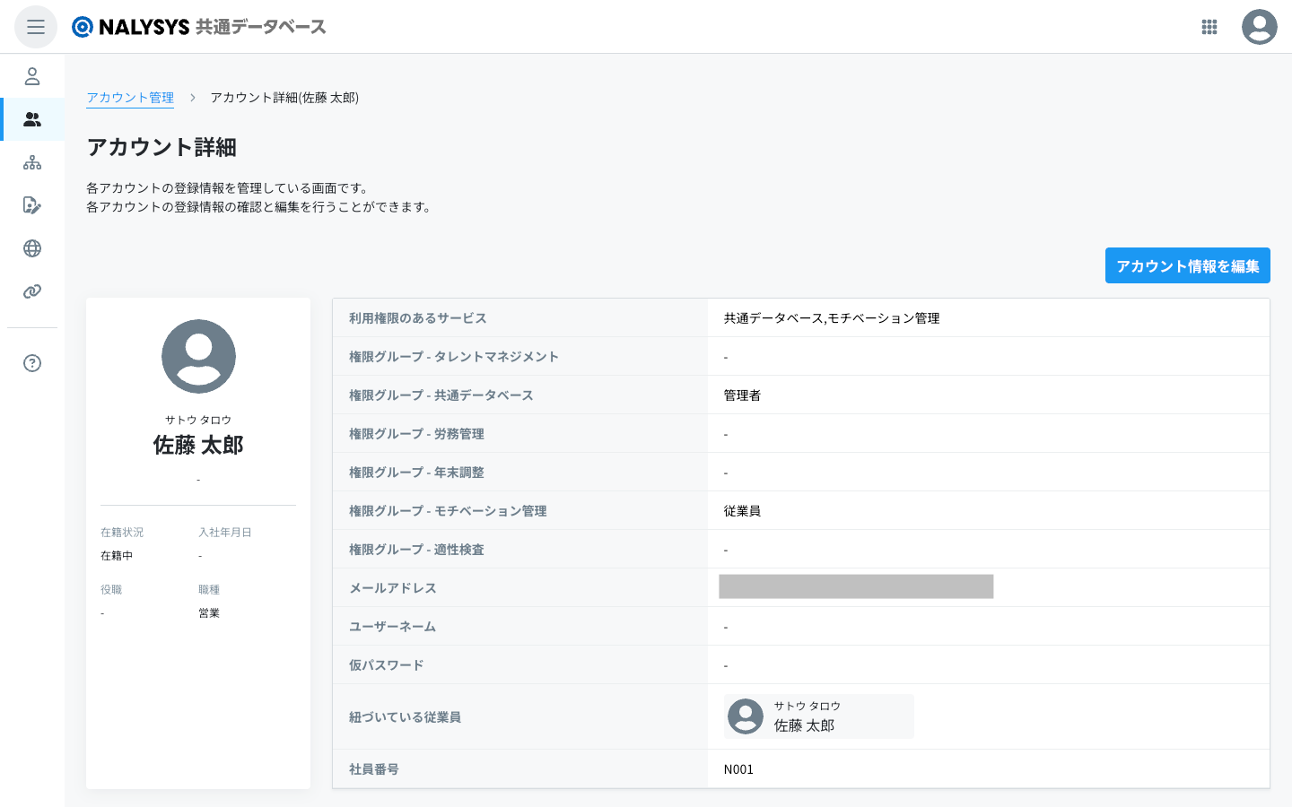Screen dimensions: 1292x807
Task: Open the globe sidebar icon
Action: click(32, 248)
